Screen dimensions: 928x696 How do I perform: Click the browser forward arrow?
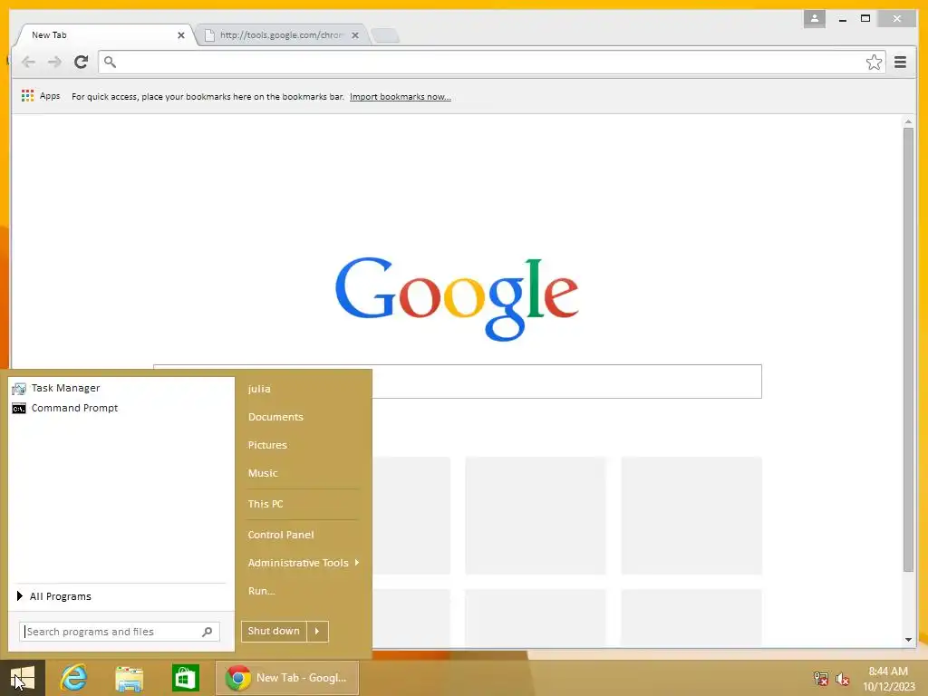(54, 62)
